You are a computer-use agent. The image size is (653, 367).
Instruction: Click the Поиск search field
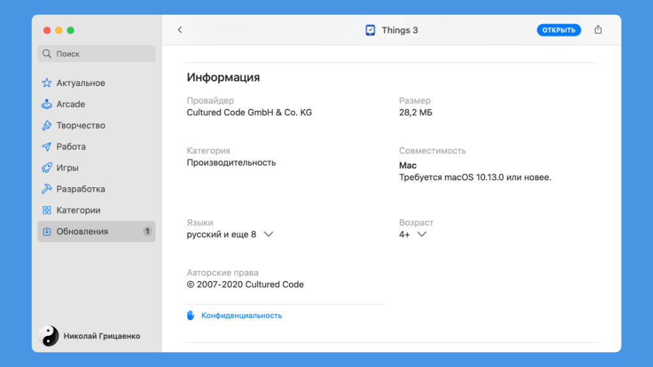[96, 54]
